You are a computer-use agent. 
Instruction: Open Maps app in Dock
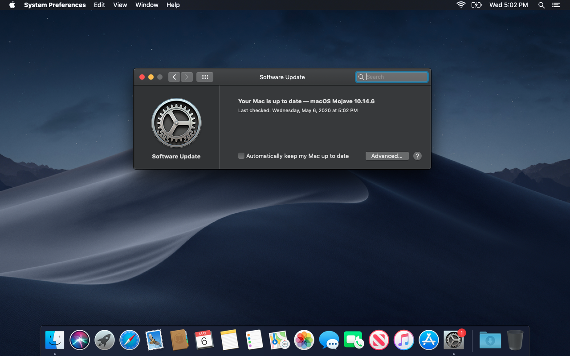pyautogui.click(x=279, y=340)
